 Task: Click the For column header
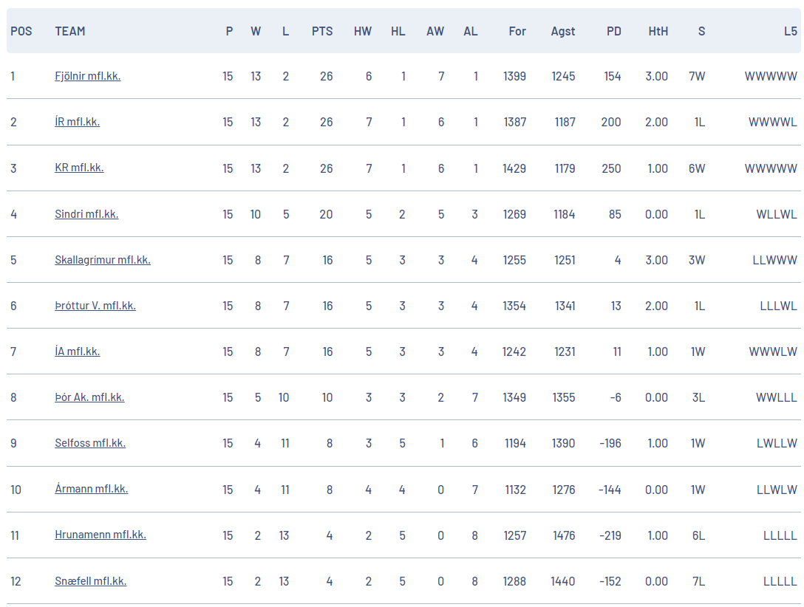tap(517, 31)
